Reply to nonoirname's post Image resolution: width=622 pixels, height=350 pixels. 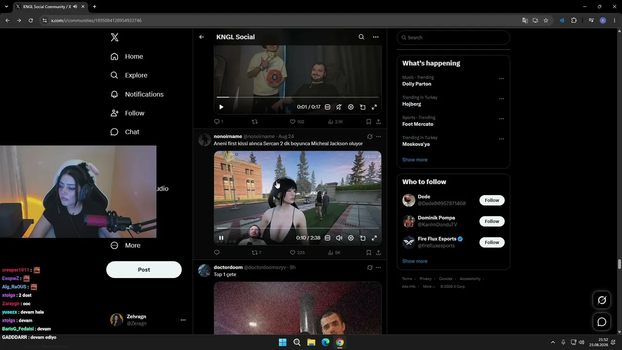click(x=217, y=252)
